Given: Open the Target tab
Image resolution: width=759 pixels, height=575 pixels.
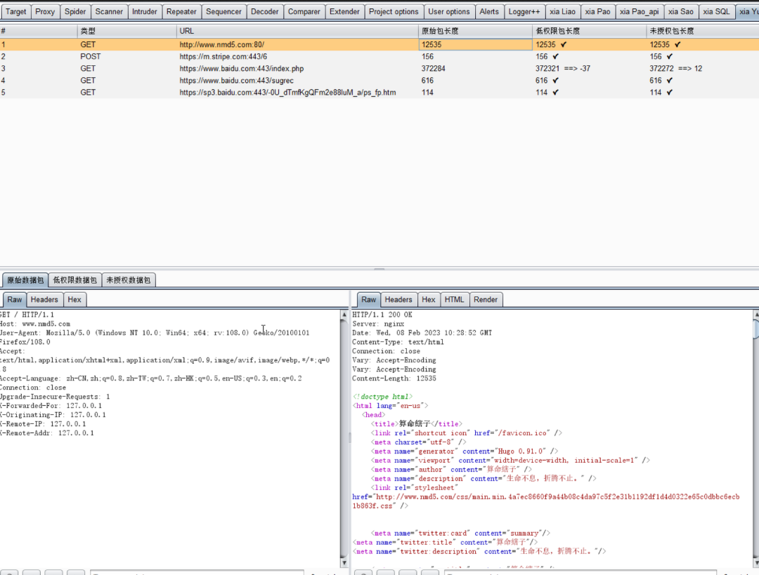Looking at the screenshot, I should pyautogui.click(x=15, y=12).
